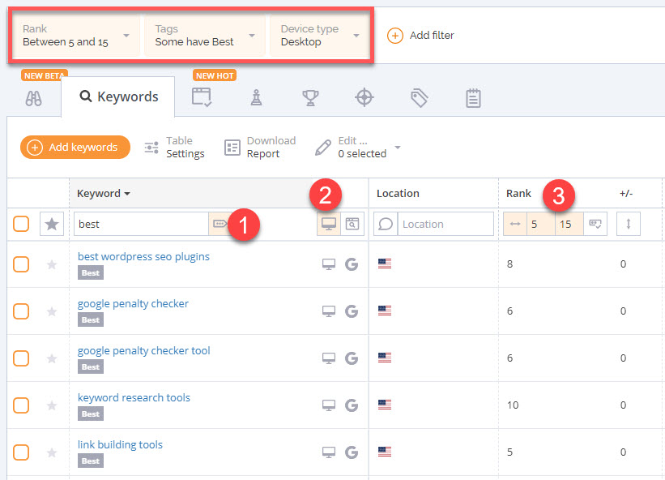Click the crosshair target tab icon
Image resolution: width=665 pixels, height=480 pixels.
pos(364,98)
